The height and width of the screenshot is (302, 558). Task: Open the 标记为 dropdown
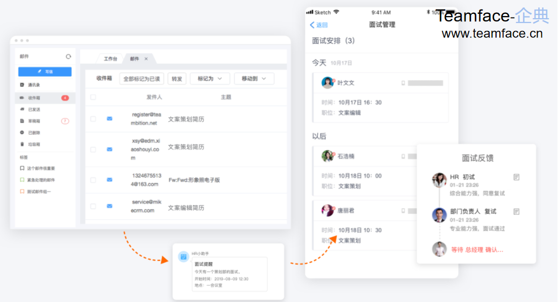(x=210, y=78)
